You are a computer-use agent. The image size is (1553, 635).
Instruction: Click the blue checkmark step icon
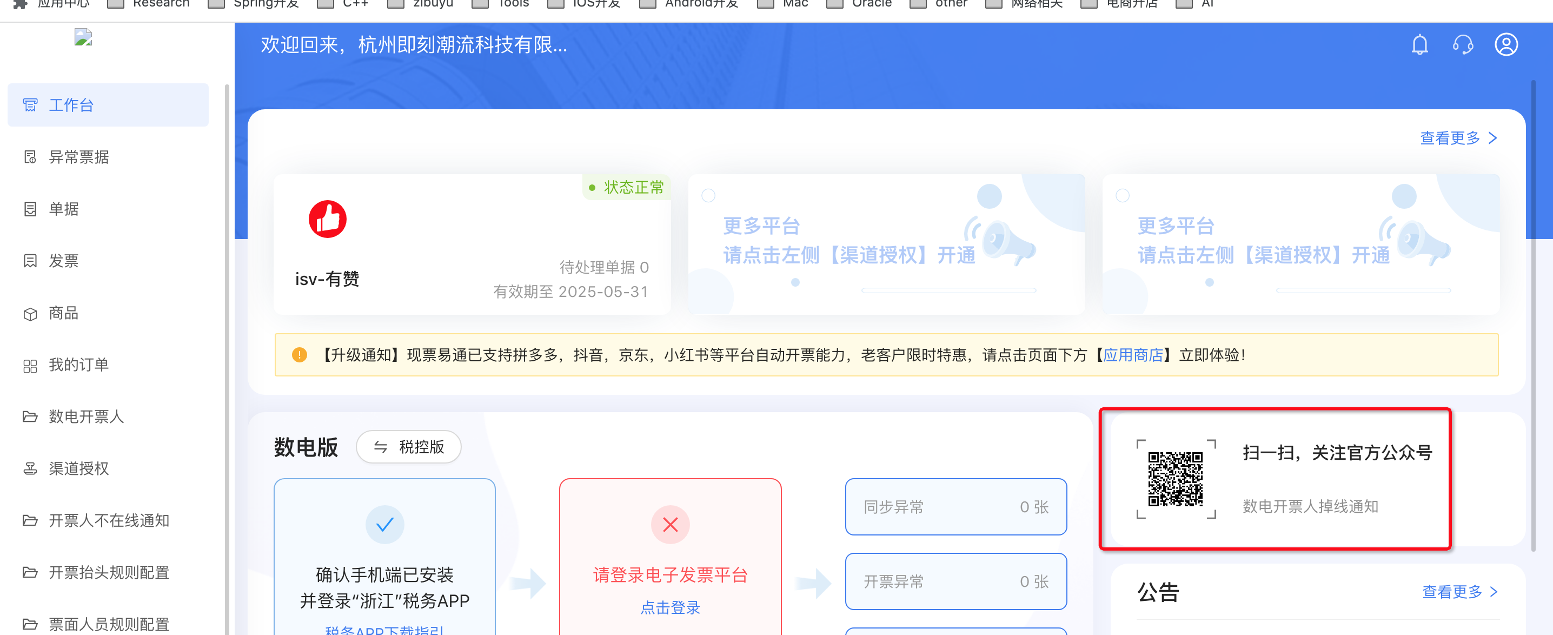pyautogui.click(x=384, y=524)
